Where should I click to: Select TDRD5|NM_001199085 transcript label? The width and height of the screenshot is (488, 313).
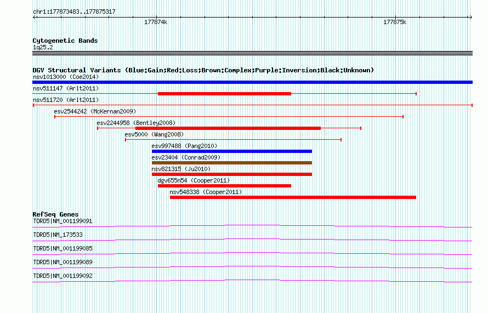(x=63, y=249)
